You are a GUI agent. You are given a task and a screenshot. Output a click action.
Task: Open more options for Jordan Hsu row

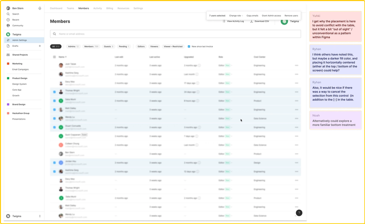pyautogui.click(x=296, y=163)
